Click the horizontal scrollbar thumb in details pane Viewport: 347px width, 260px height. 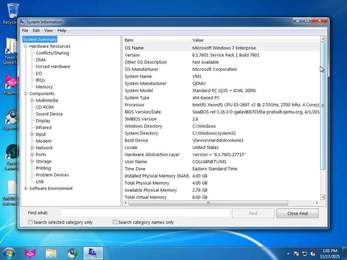(x=208, y=203)
